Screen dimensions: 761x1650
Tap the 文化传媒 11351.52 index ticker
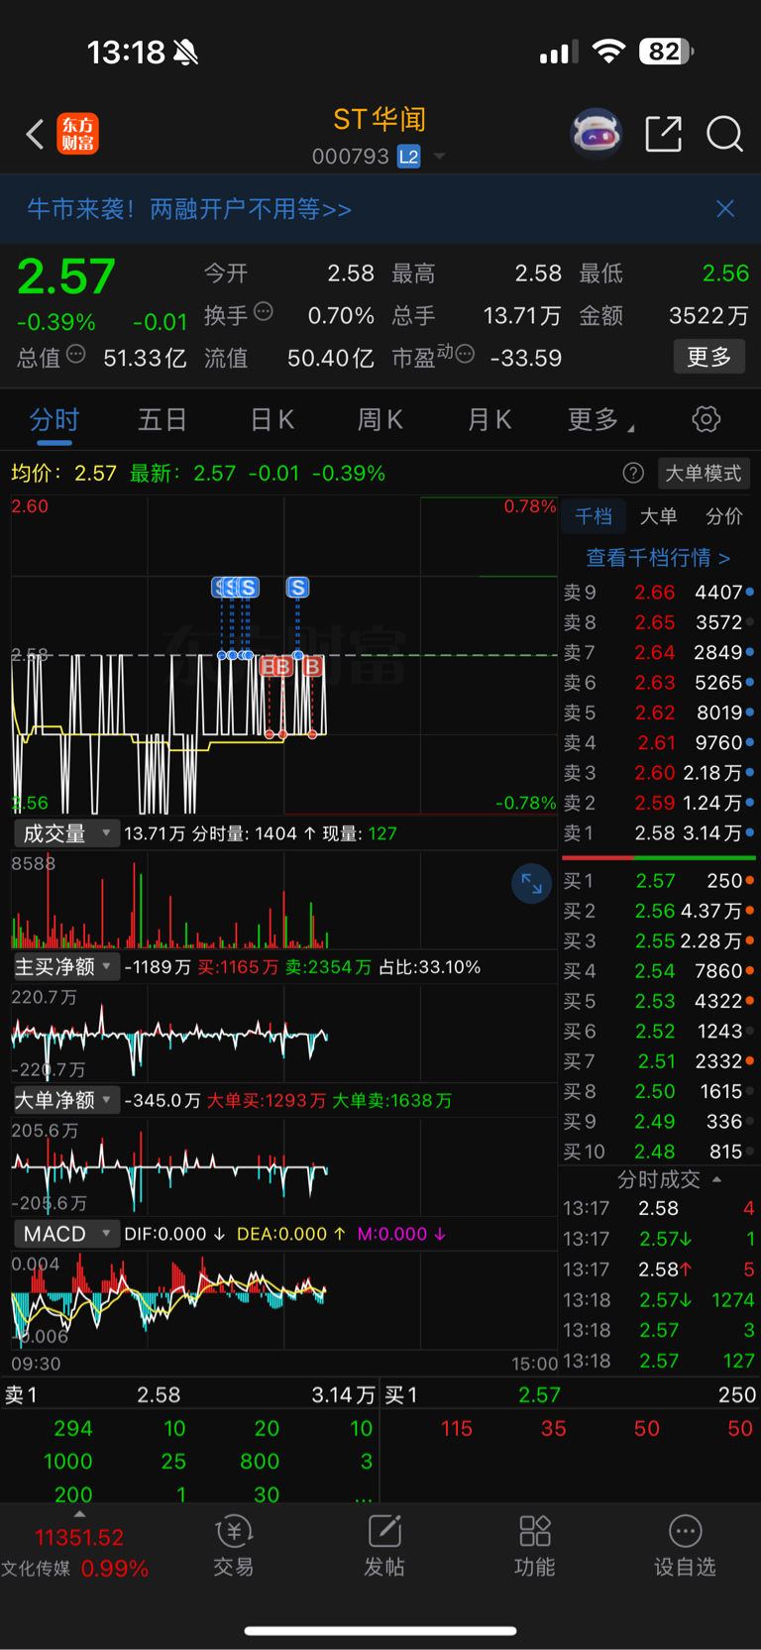tap(75, 1553)
